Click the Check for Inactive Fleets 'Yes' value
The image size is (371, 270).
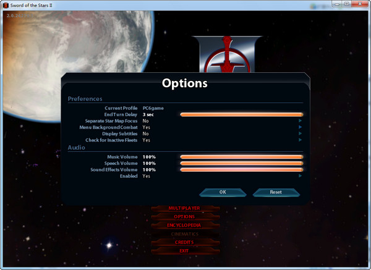pyautogui.click(x=147, y=140)
